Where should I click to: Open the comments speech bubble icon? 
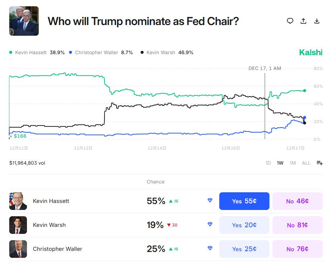(290, 21)
